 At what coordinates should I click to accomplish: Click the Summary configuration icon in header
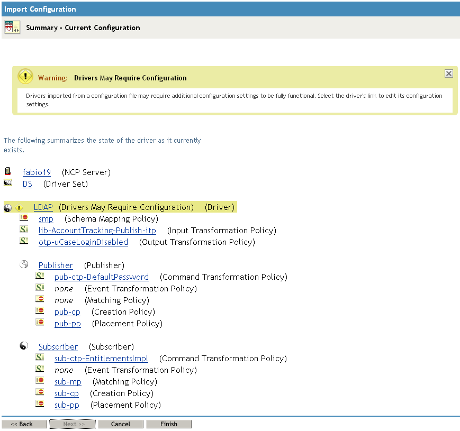click(x=12, y=27)
